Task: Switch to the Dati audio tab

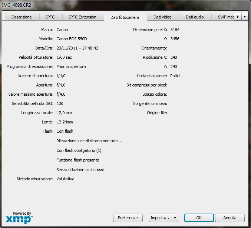Action: pyautogui.click(x=195, y=17)
